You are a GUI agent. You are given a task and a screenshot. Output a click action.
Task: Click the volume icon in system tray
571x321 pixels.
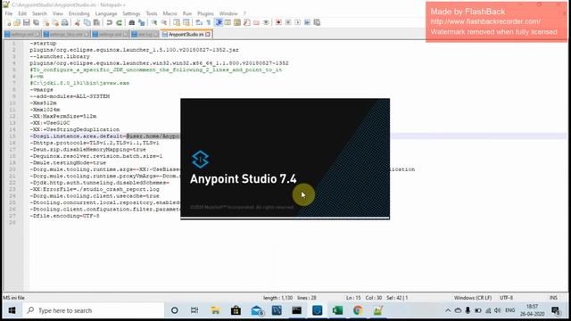[x=498, y=310]
